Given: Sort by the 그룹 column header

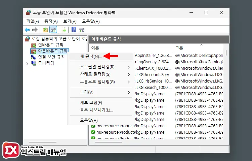Looking at the screenshot, I should tap(198, 48).
